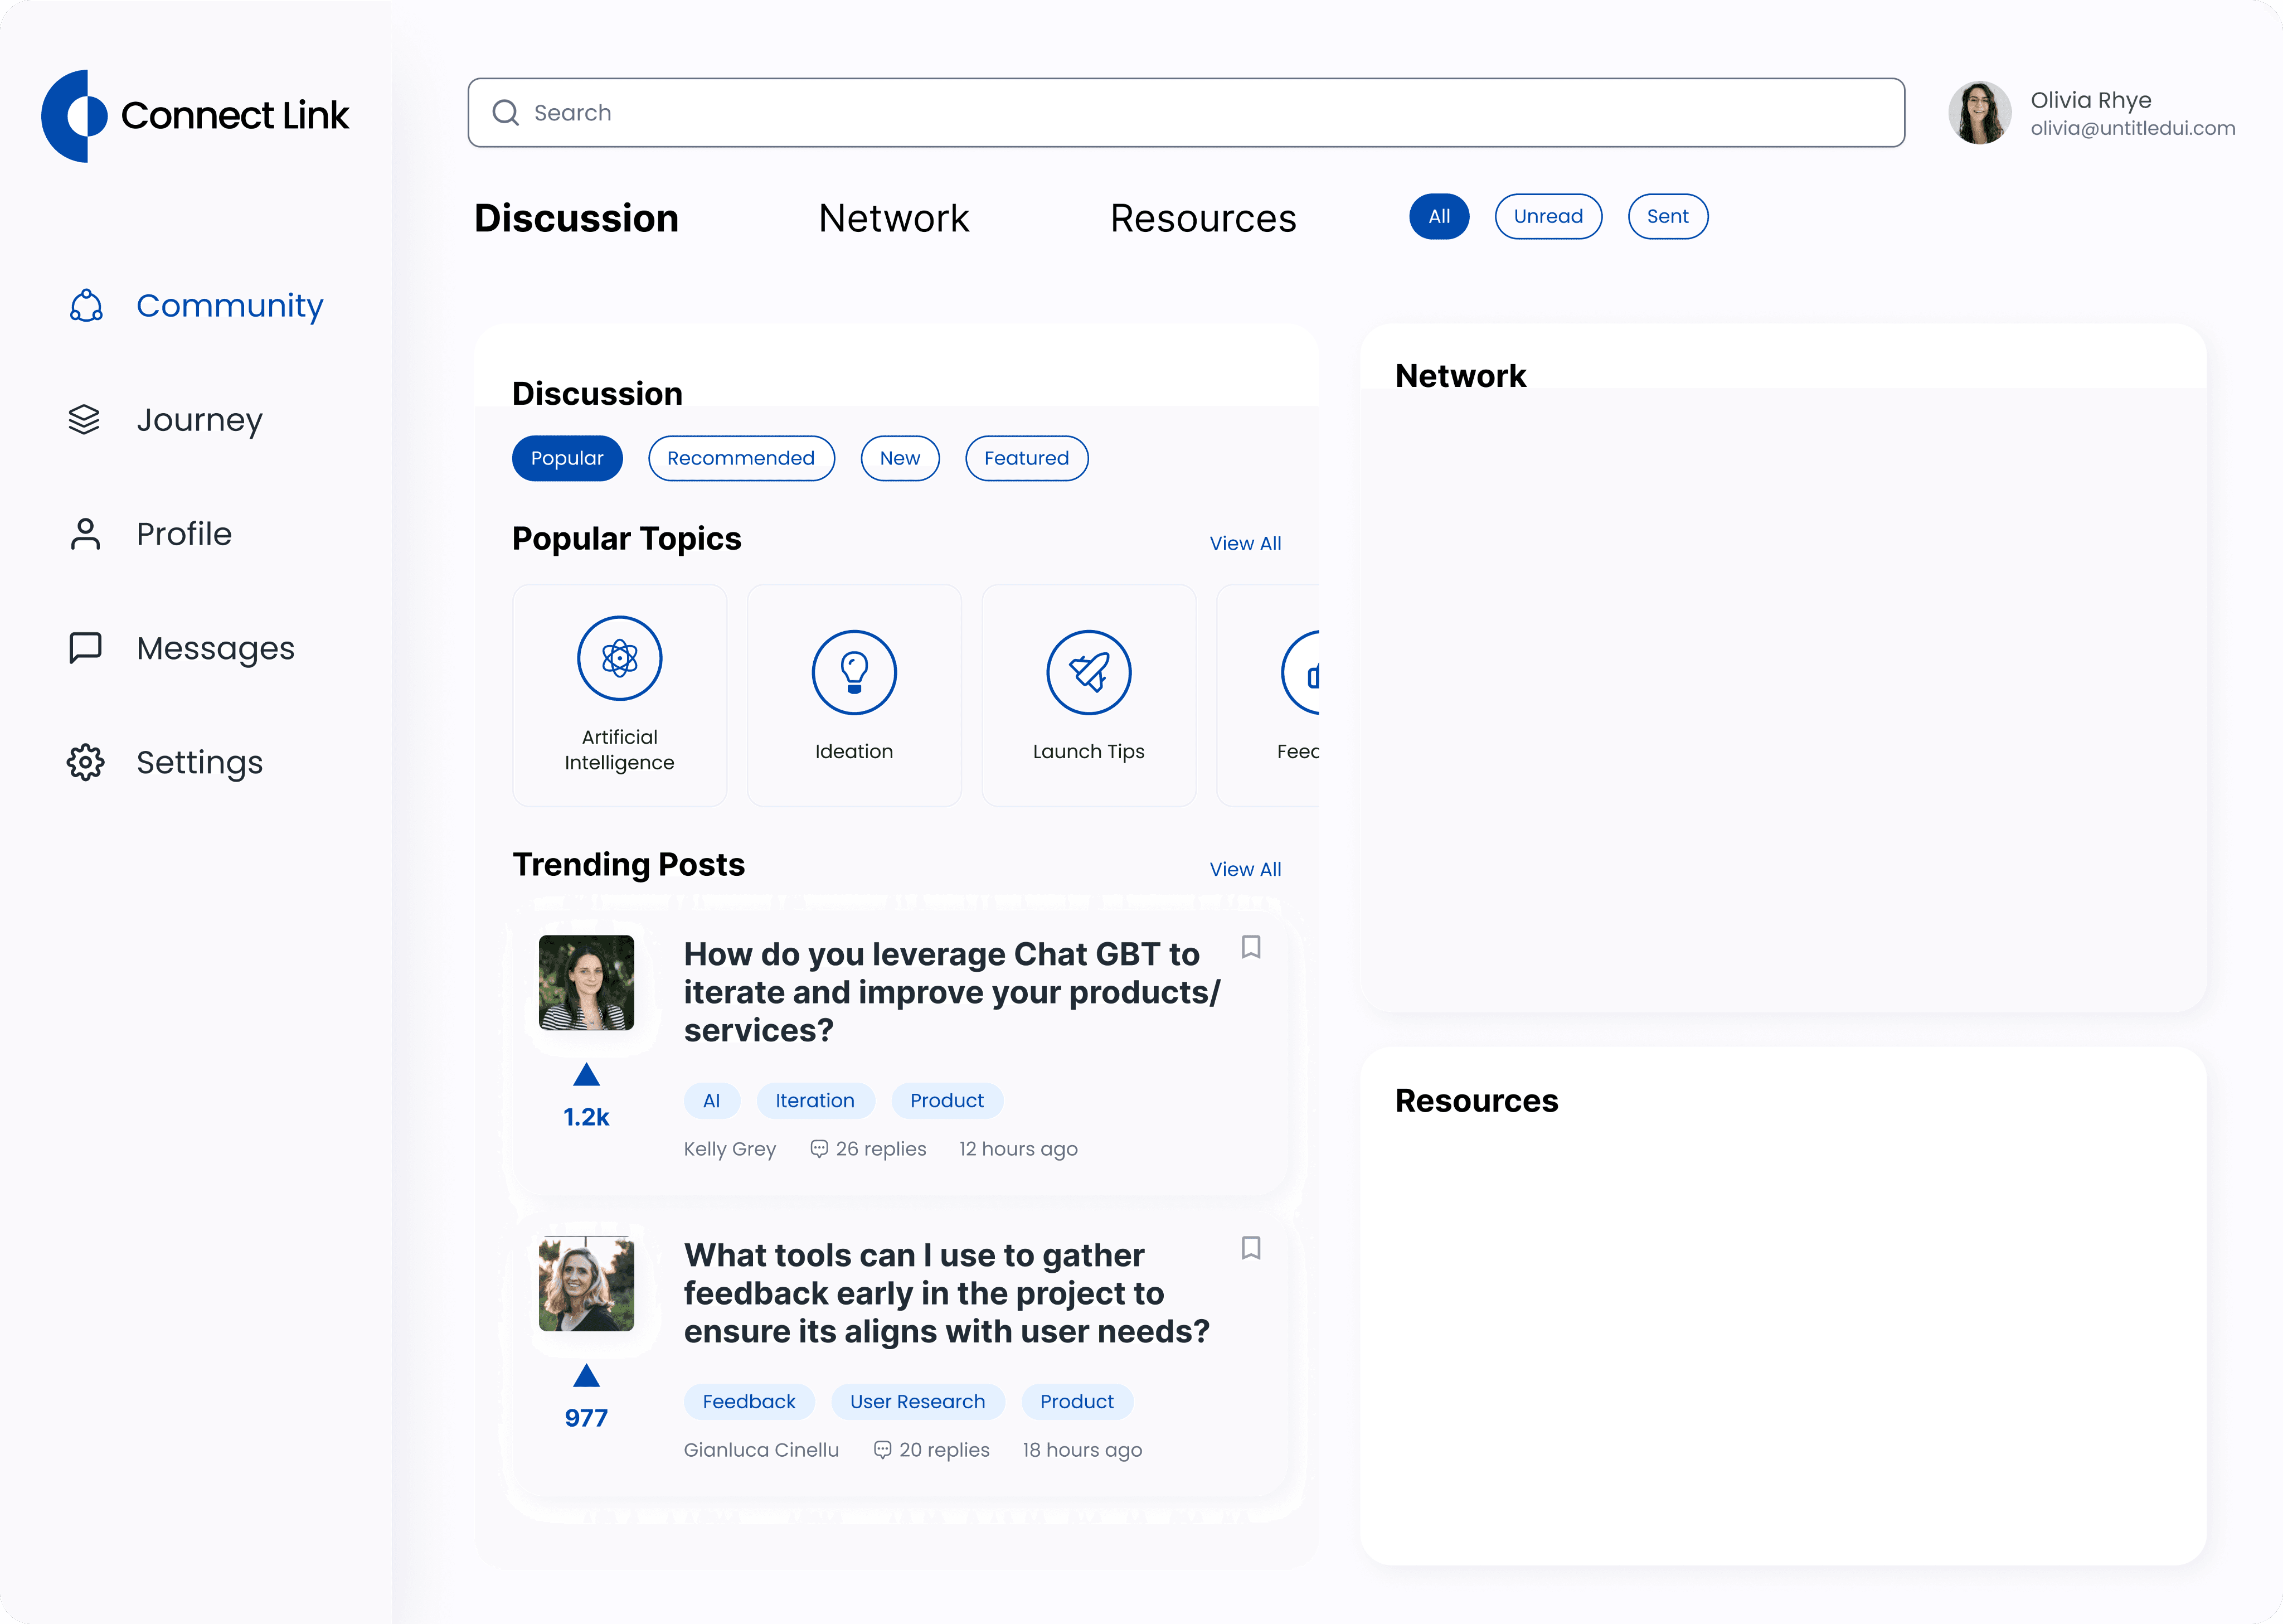
Task: Click the Search input field
Action: [1186, 113]
